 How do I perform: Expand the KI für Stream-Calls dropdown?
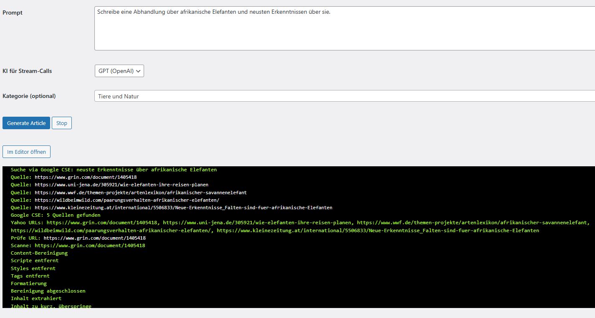119,71
